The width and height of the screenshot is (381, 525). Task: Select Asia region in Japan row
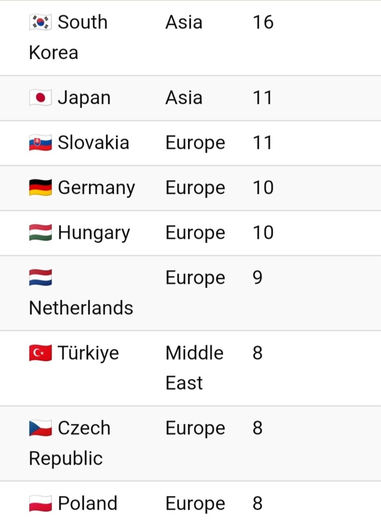point(184,98)
